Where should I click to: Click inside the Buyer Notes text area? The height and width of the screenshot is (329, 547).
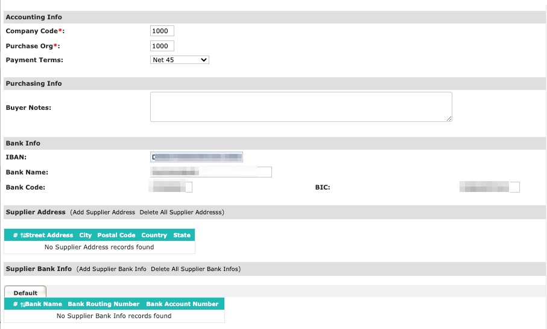pyautogui.click(x=300, y=107)
